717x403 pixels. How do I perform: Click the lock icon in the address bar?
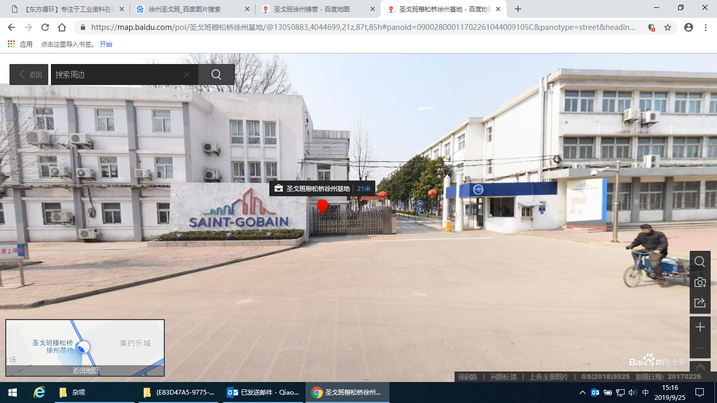point(82,27)
